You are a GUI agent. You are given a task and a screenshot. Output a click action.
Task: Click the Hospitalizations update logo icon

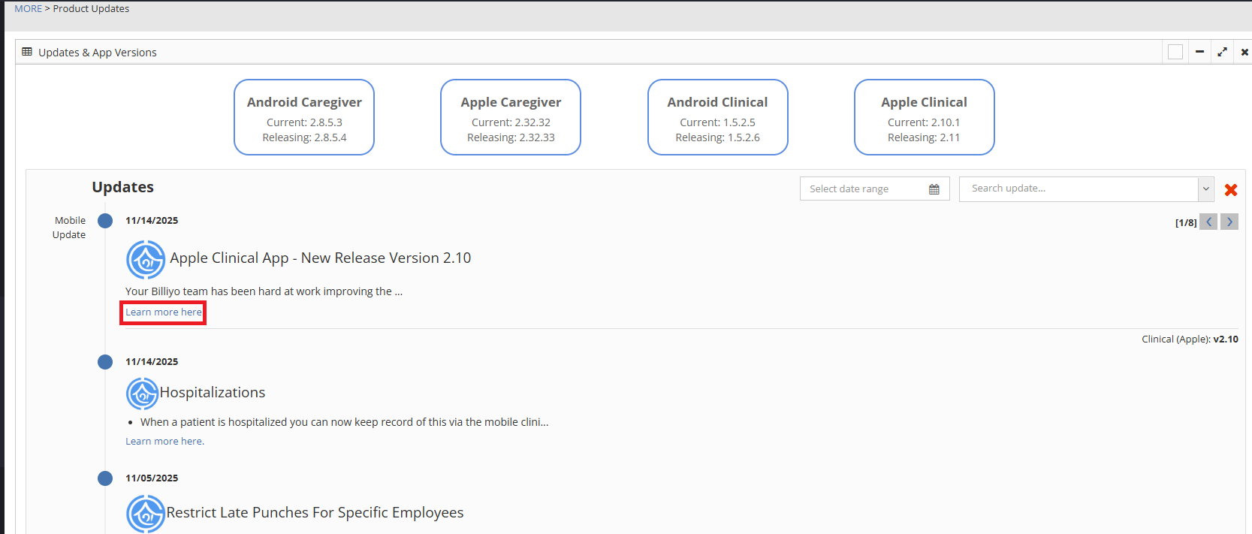click(x=142, y=394)
